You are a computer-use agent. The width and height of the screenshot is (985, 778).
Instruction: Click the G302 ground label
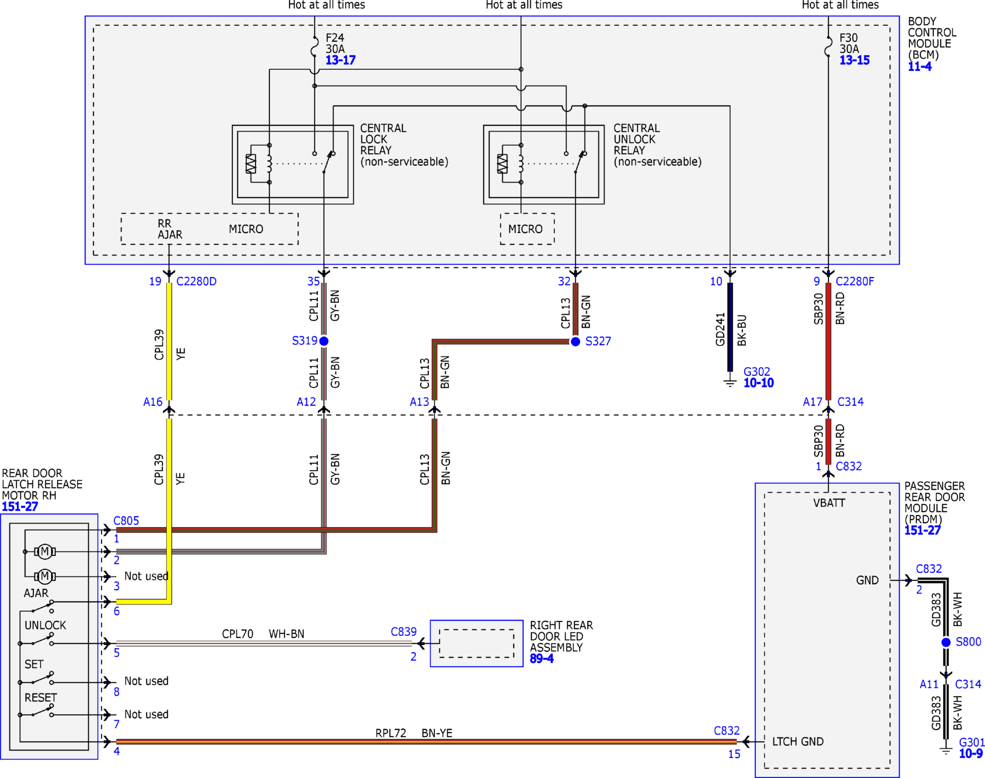757,372
